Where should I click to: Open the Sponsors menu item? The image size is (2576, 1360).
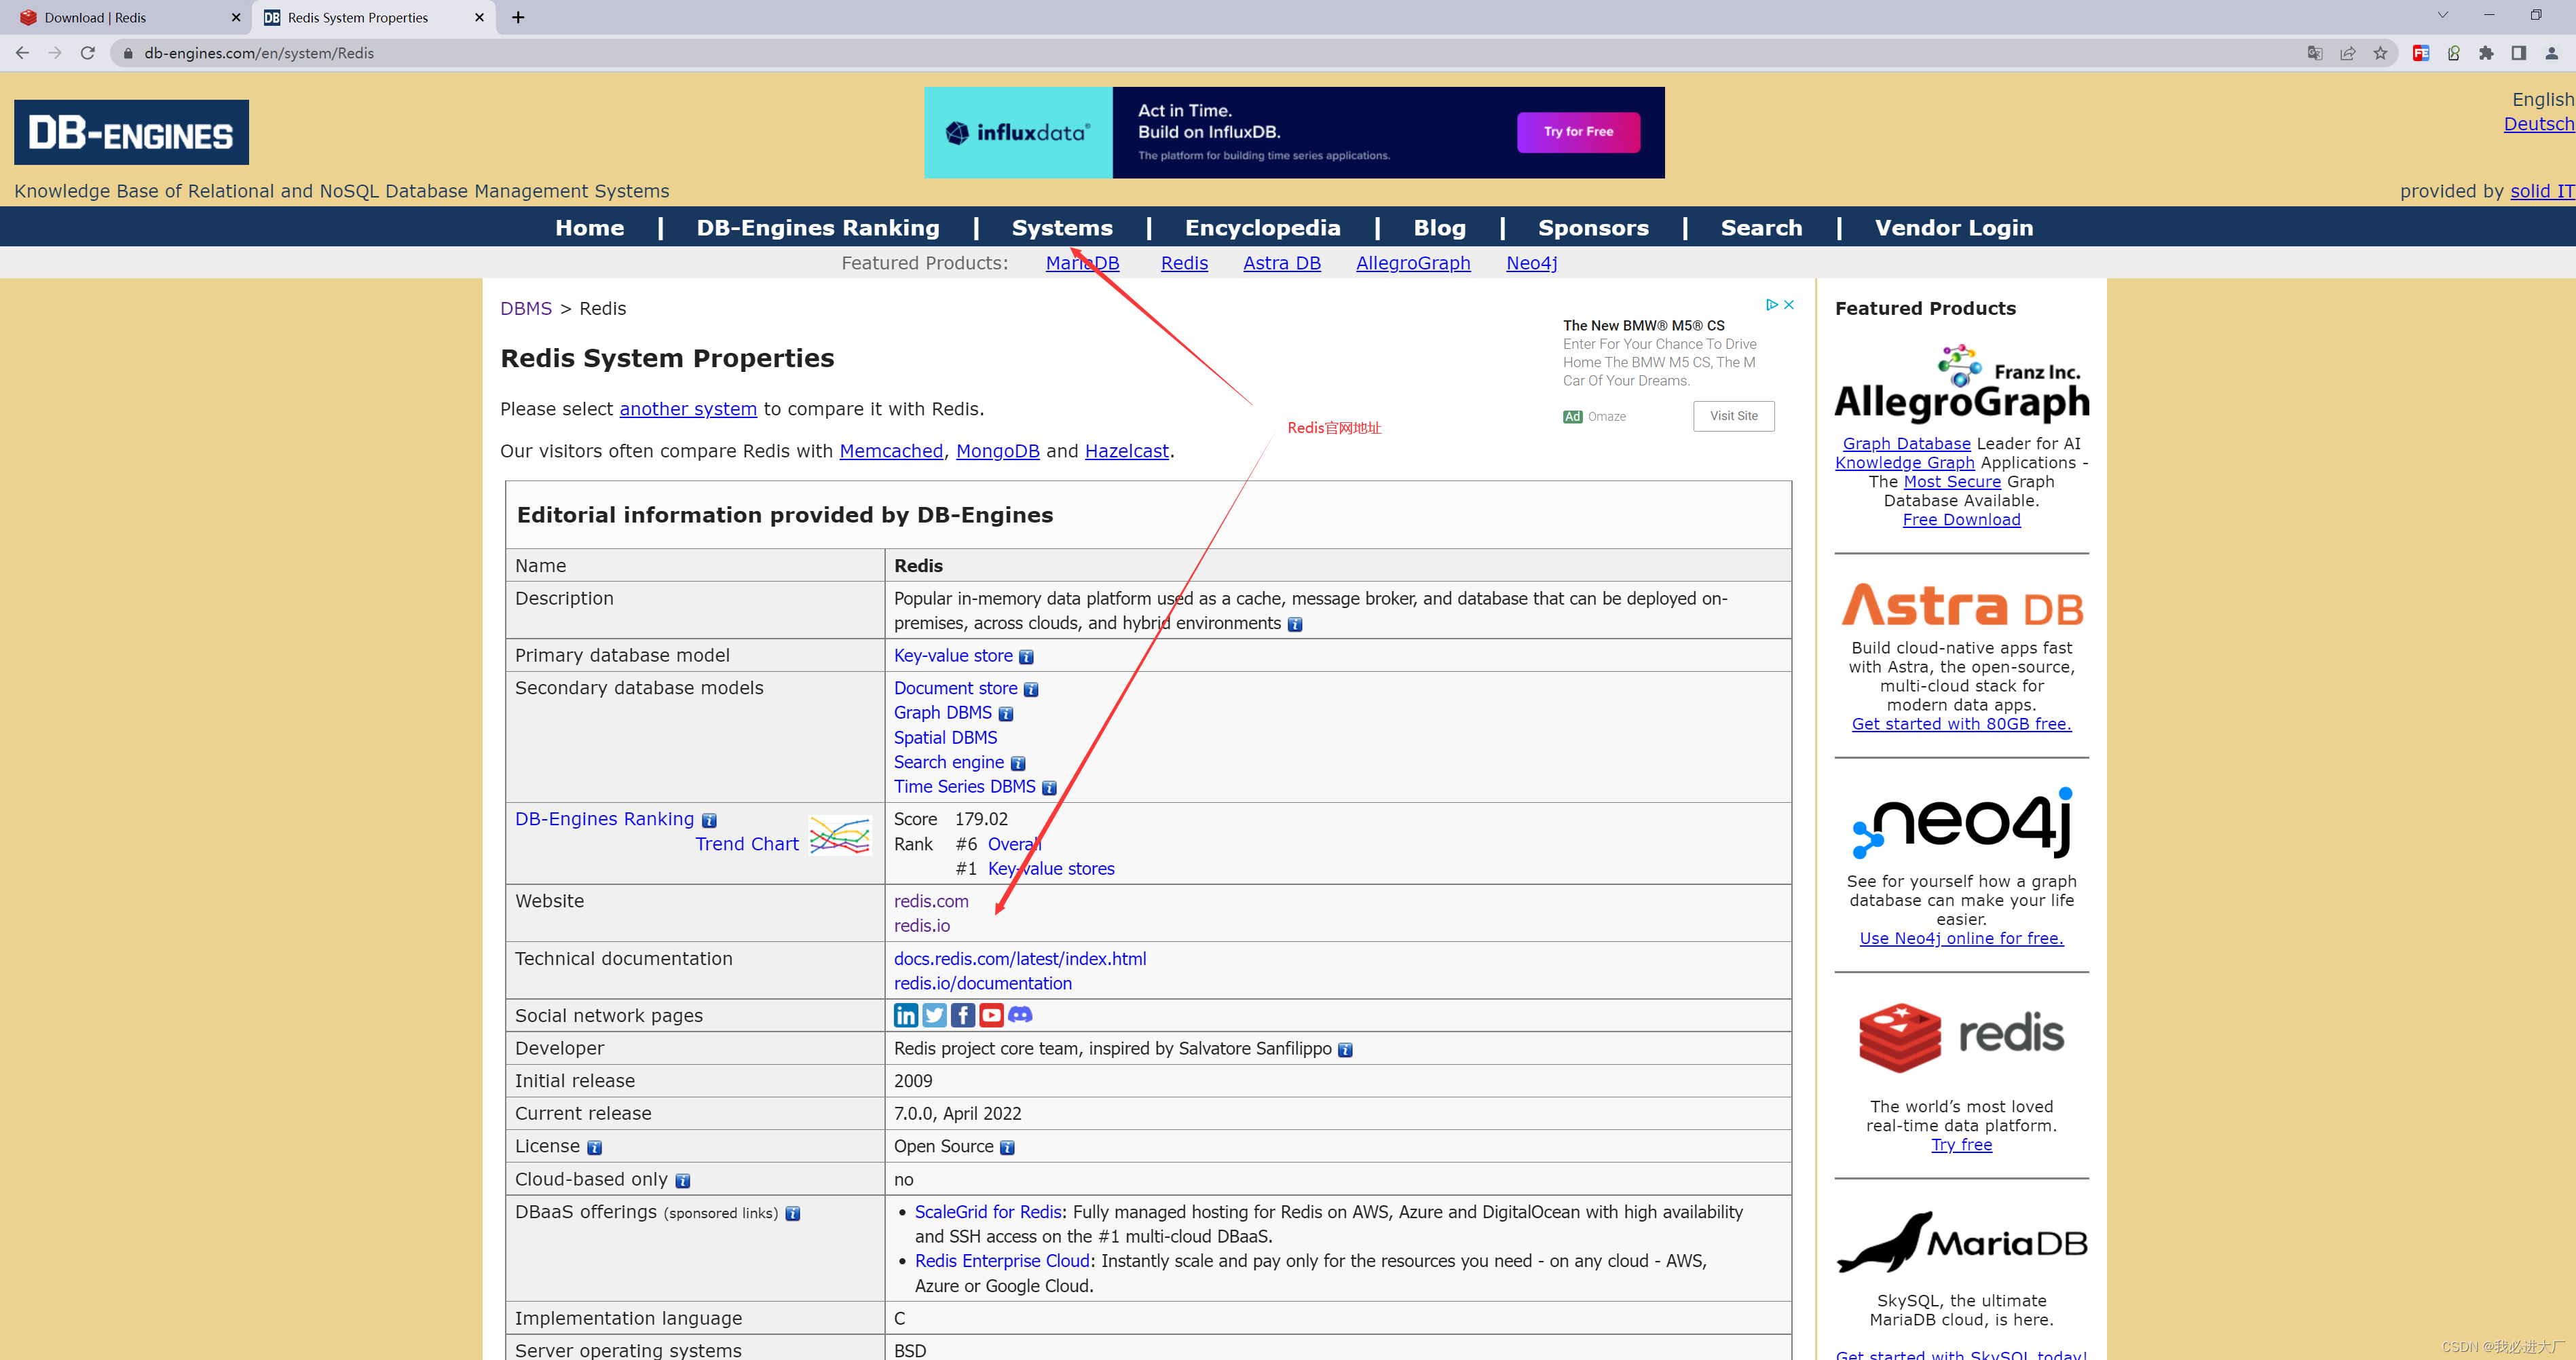(1593, 228)
